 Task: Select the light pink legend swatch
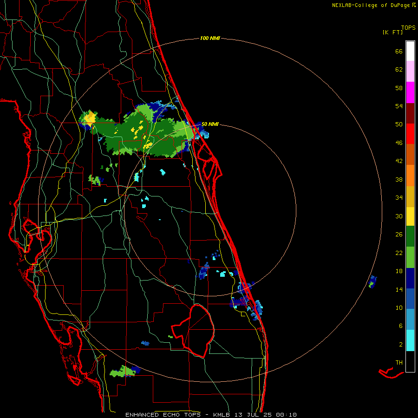coord(410,72)
